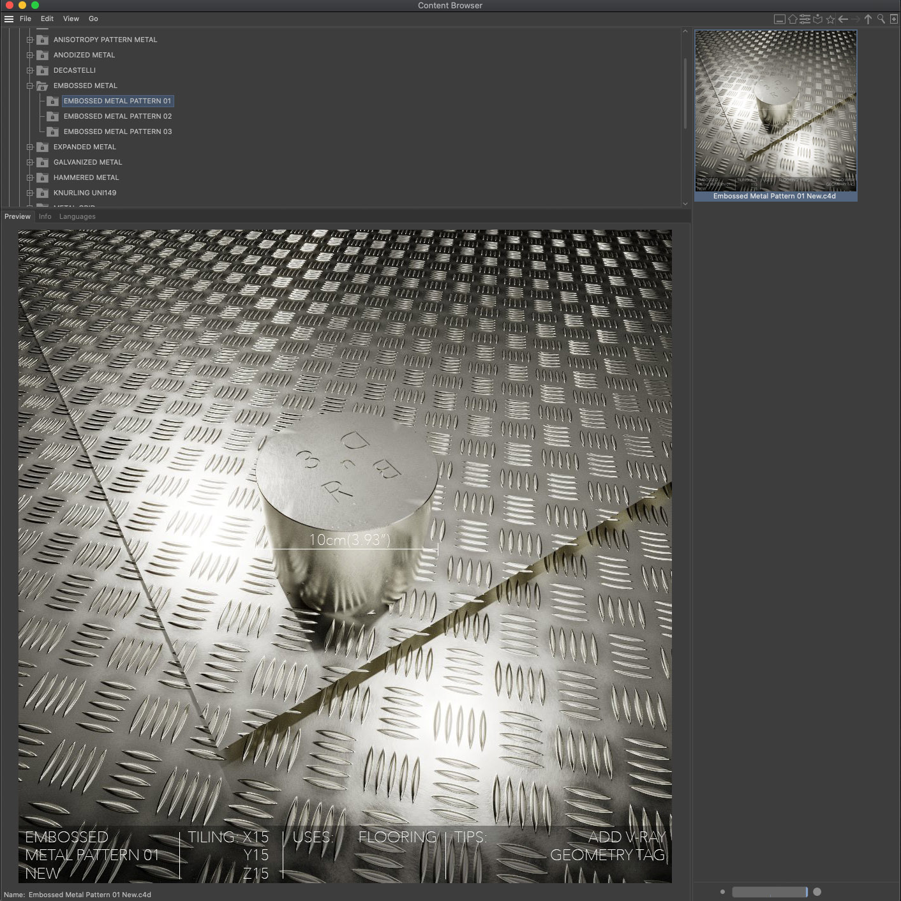
Task: Select the DECASTELLI tree entry
Action: point(75,70)
